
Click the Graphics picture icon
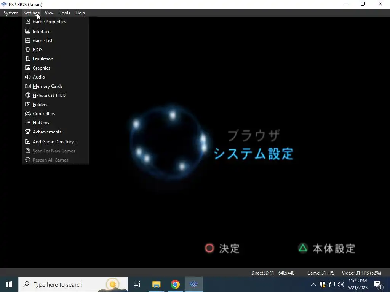pos(28,68)
